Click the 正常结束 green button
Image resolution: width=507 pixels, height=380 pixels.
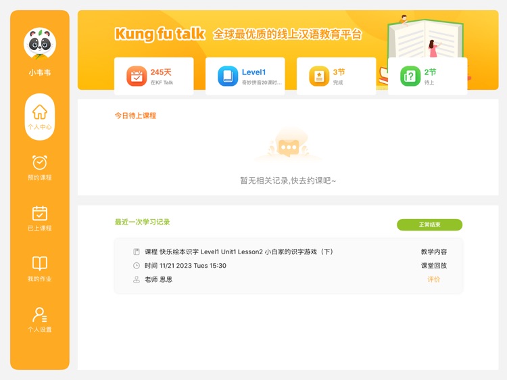tap(429, 224)
